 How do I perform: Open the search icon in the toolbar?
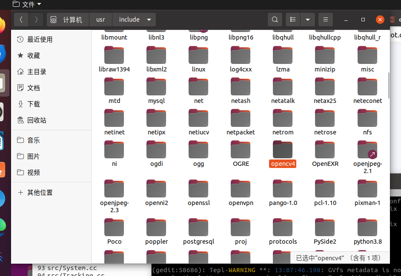275,19
